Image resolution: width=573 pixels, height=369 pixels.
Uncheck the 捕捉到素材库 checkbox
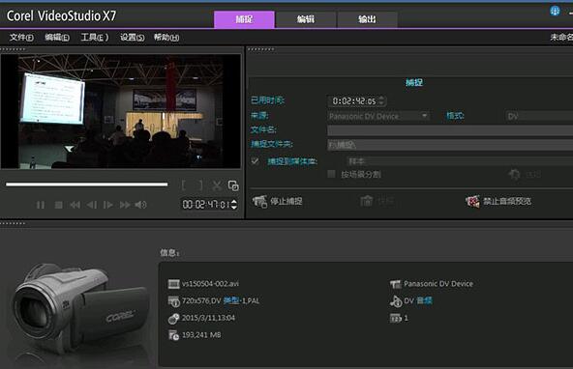click(255, 160)
